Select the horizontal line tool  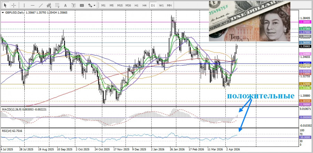(32, 5)
